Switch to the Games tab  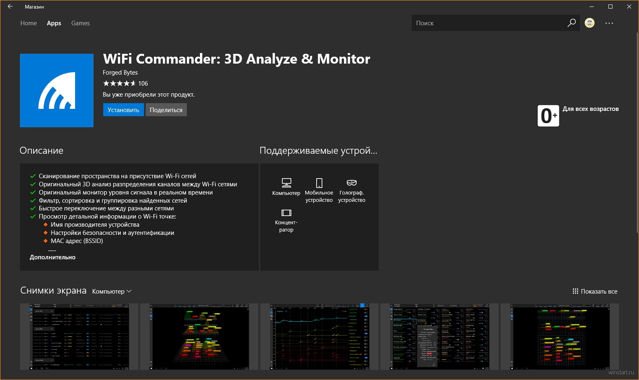(80, 23)
